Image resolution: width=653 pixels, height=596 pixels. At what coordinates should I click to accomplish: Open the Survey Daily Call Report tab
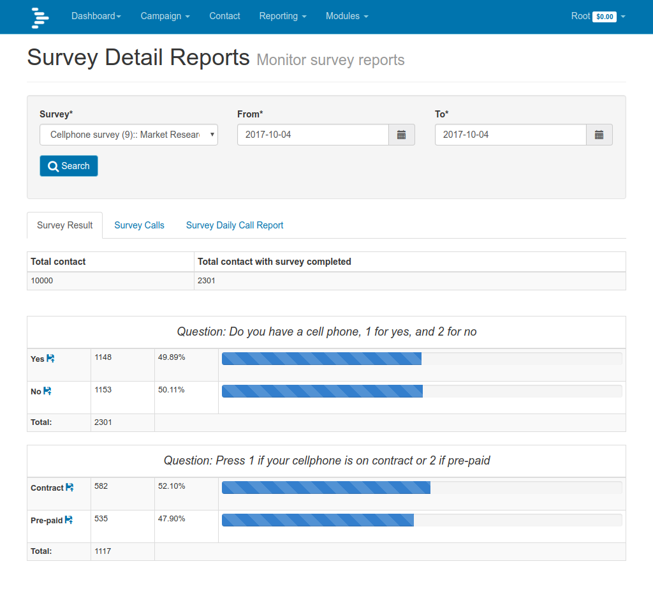tap(234, 225)
